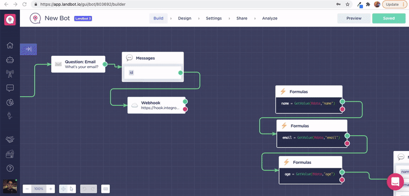Select the age GetValue Formulas block
409x196 pixels.
click(310, 170)
